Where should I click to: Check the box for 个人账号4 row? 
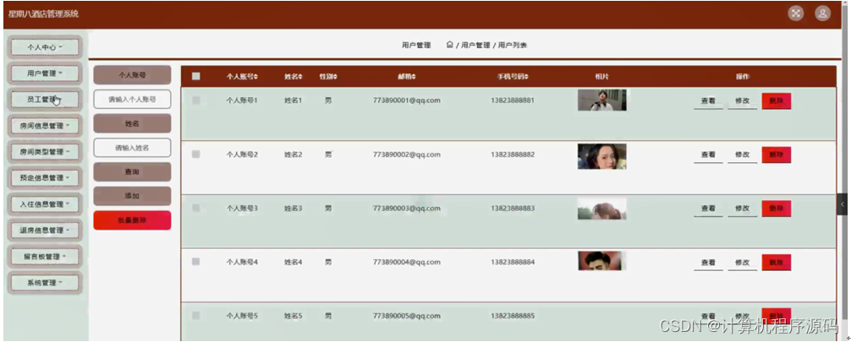point(196,262)
